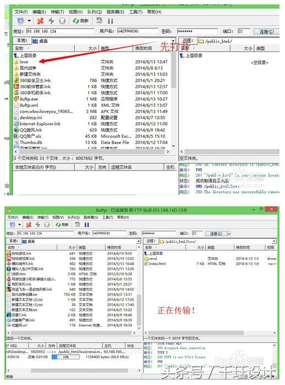Click the blue pause icon in bottom window

[x=87, y=224]
